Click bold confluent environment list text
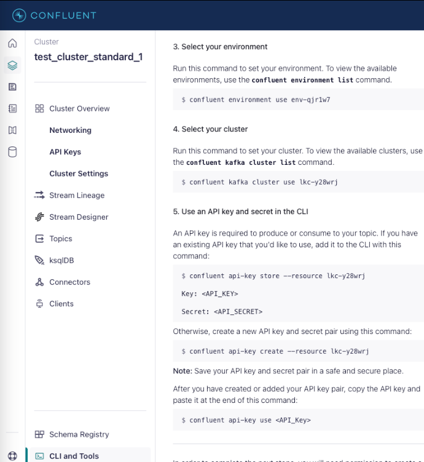 302,80
